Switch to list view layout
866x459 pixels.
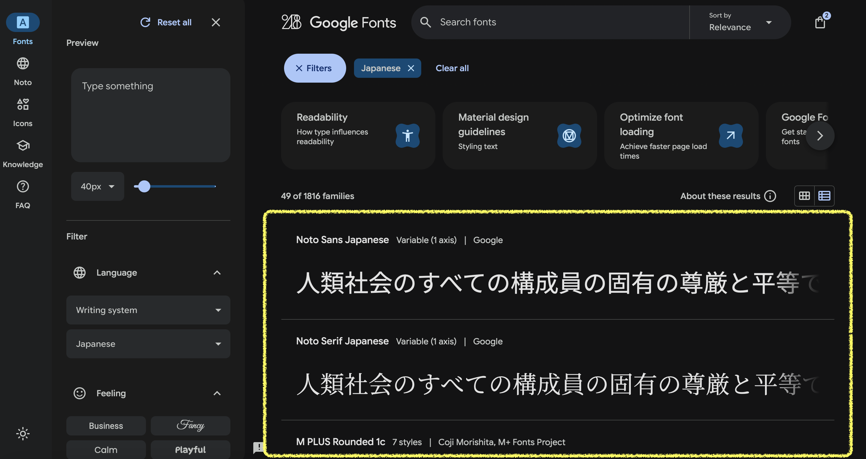pyautogui.click(x=824, y=196)
